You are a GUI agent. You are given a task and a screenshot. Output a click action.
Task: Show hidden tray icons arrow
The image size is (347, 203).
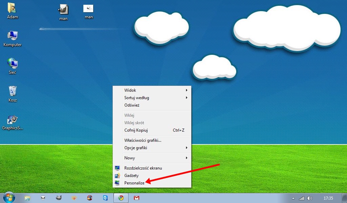click(x=293, y=198)
